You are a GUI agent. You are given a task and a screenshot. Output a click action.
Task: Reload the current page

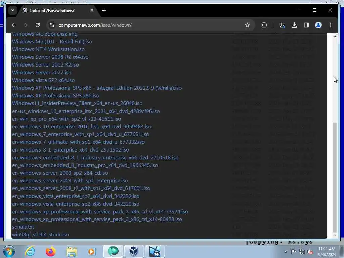tap(38, 25)
